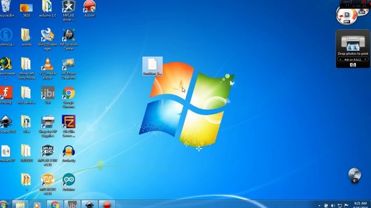371x208 pixels.
Task: Open the HP Solution Center shortcut
Action: 68,40
